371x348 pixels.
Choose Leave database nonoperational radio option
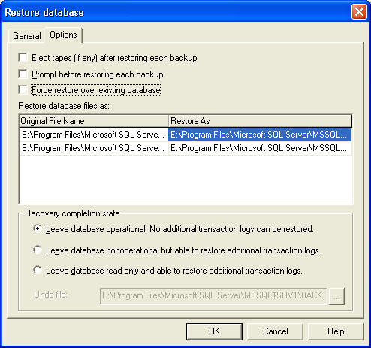pos(38,250)
